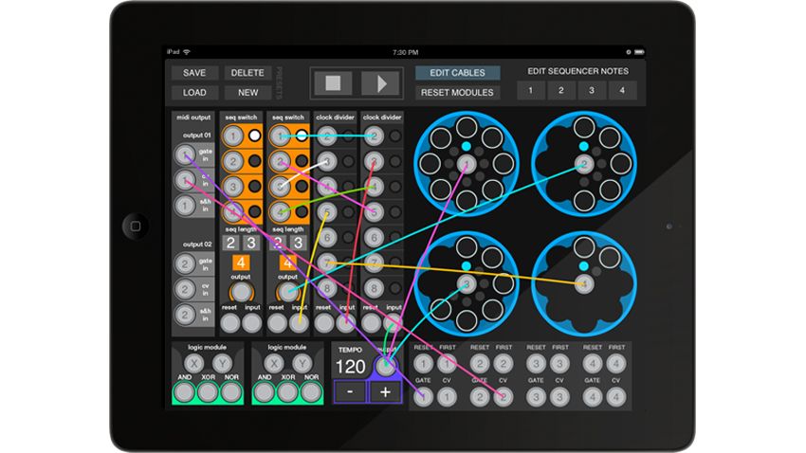The width and height of the screenshot is (806, 453).
Task: Tap the DELETE preset button
Action: pos(247,73)
